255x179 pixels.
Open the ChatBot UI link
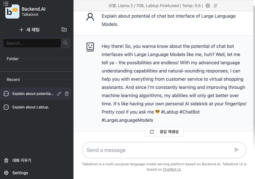172,169
